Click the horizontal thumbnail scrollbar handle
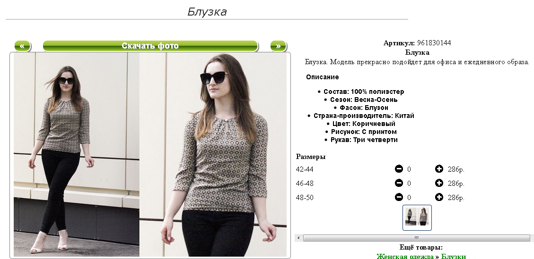Image resolution: width=534 pixels, height=259 pixels. tap(416, 238)
